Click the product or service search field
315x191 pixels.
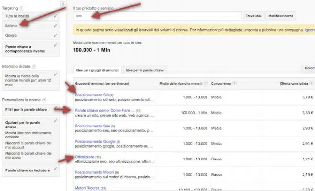pos(157,16)
